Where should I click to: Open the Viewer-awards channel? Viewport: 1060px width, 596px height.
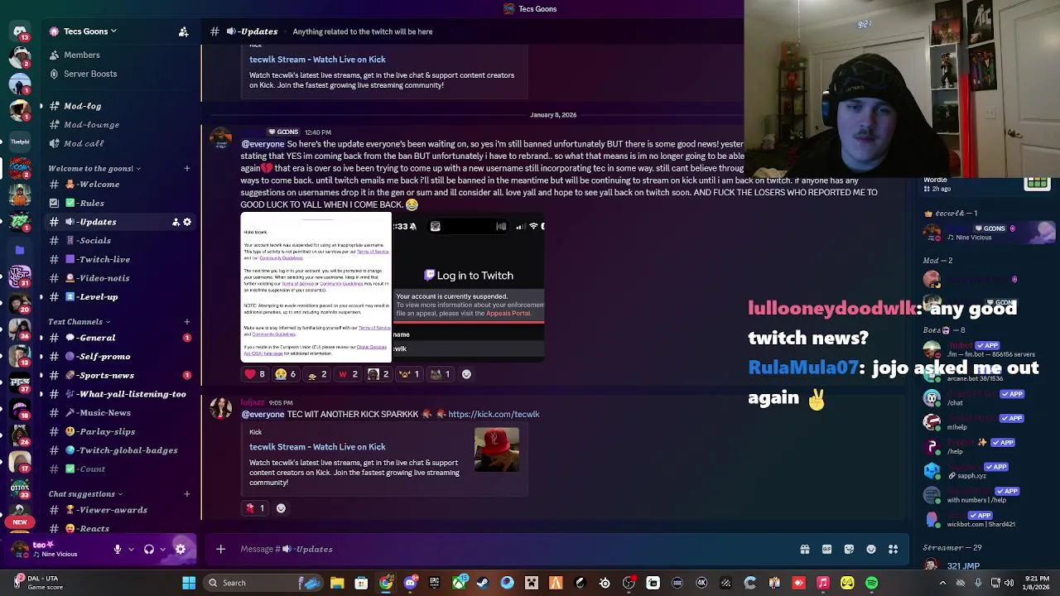coord(120,510)
